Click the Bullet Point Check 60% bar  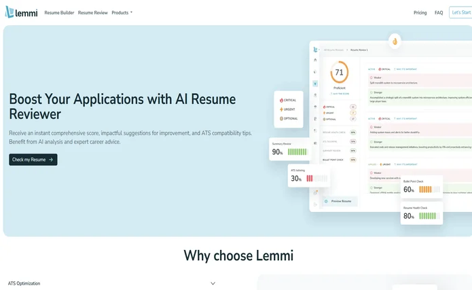coord(429,189)
